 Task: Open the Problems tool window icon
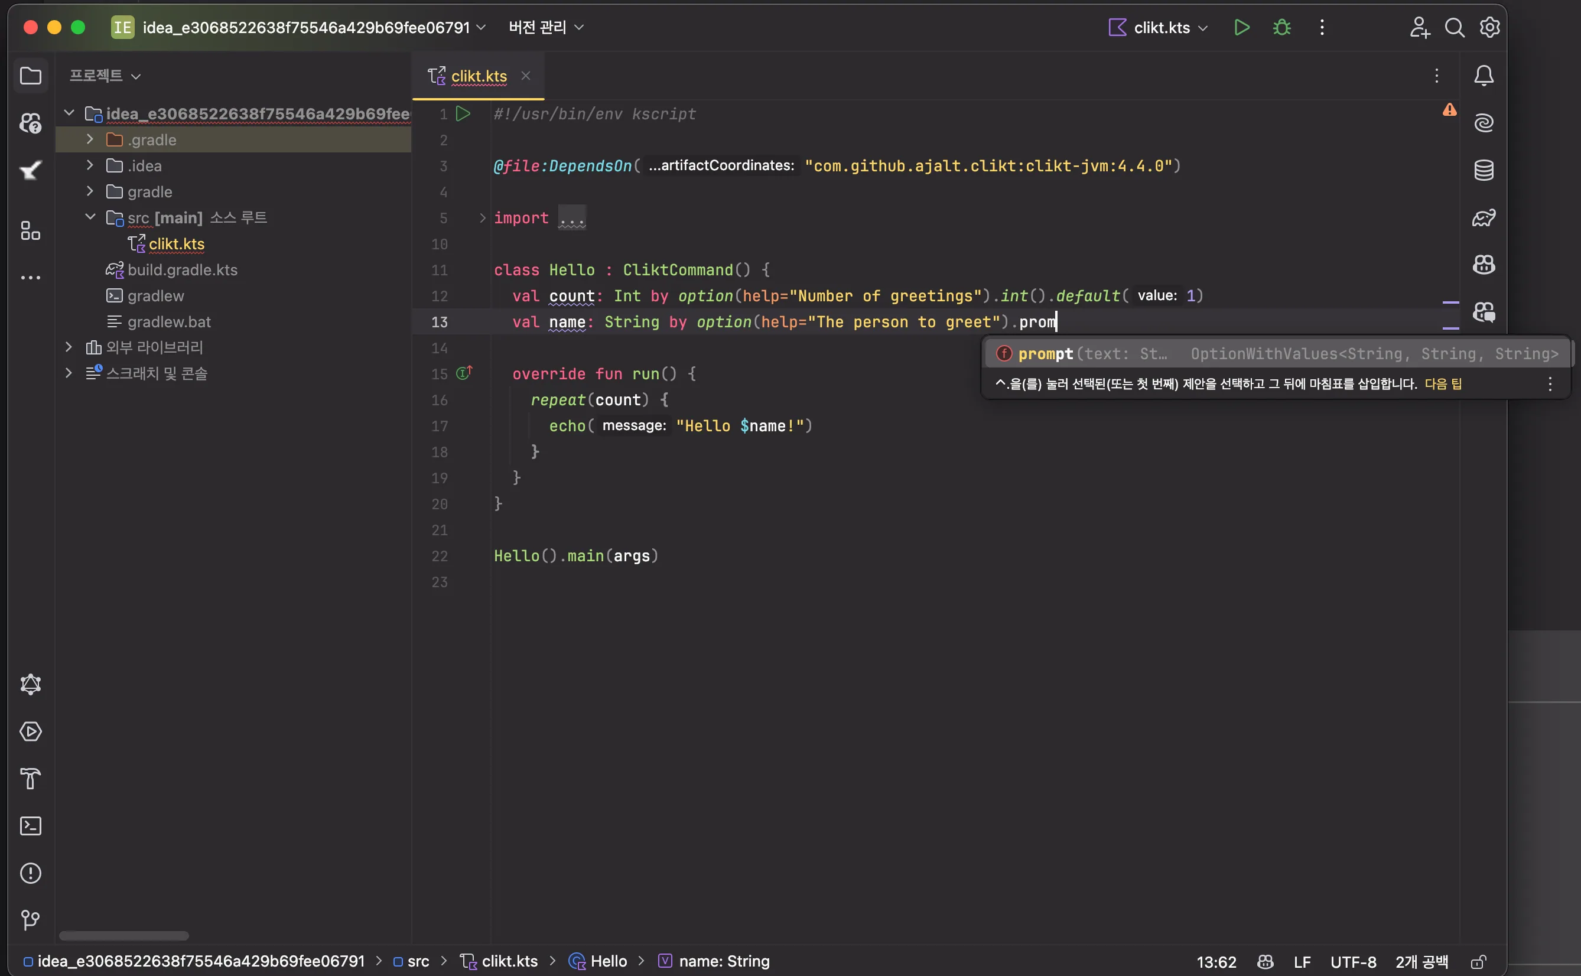click(x=30, y=873)
